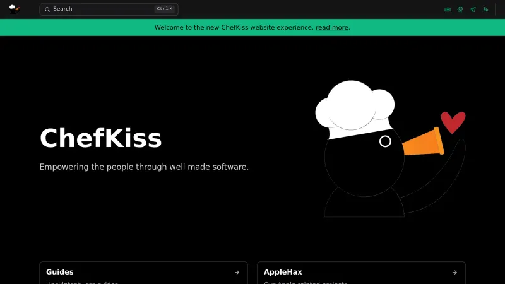Click the arrow icon on the Guides card
Screen dimensions: 505x284
[x=237, y=273]
